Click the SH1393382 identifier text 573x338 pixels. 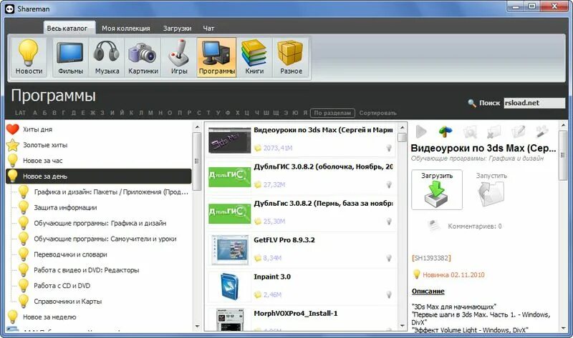tap(431, 258)
